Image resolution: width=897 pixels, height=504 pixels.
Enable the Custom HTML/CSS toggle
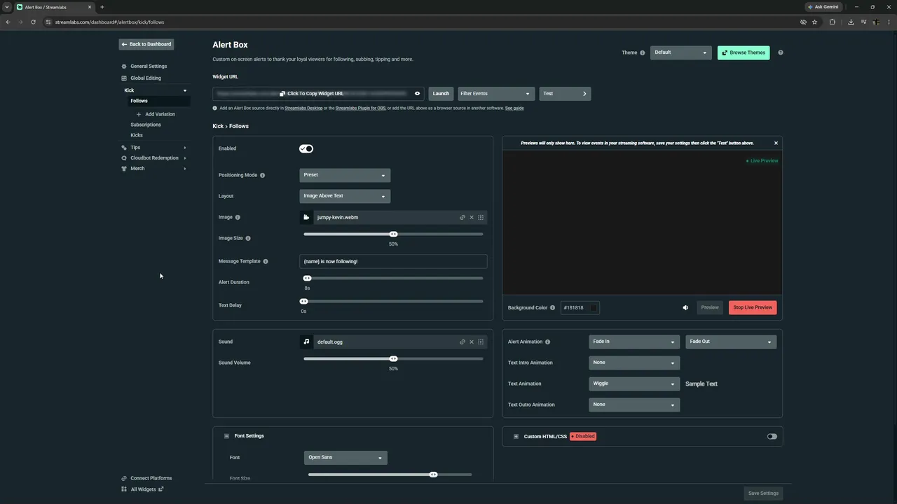[772, 436]
